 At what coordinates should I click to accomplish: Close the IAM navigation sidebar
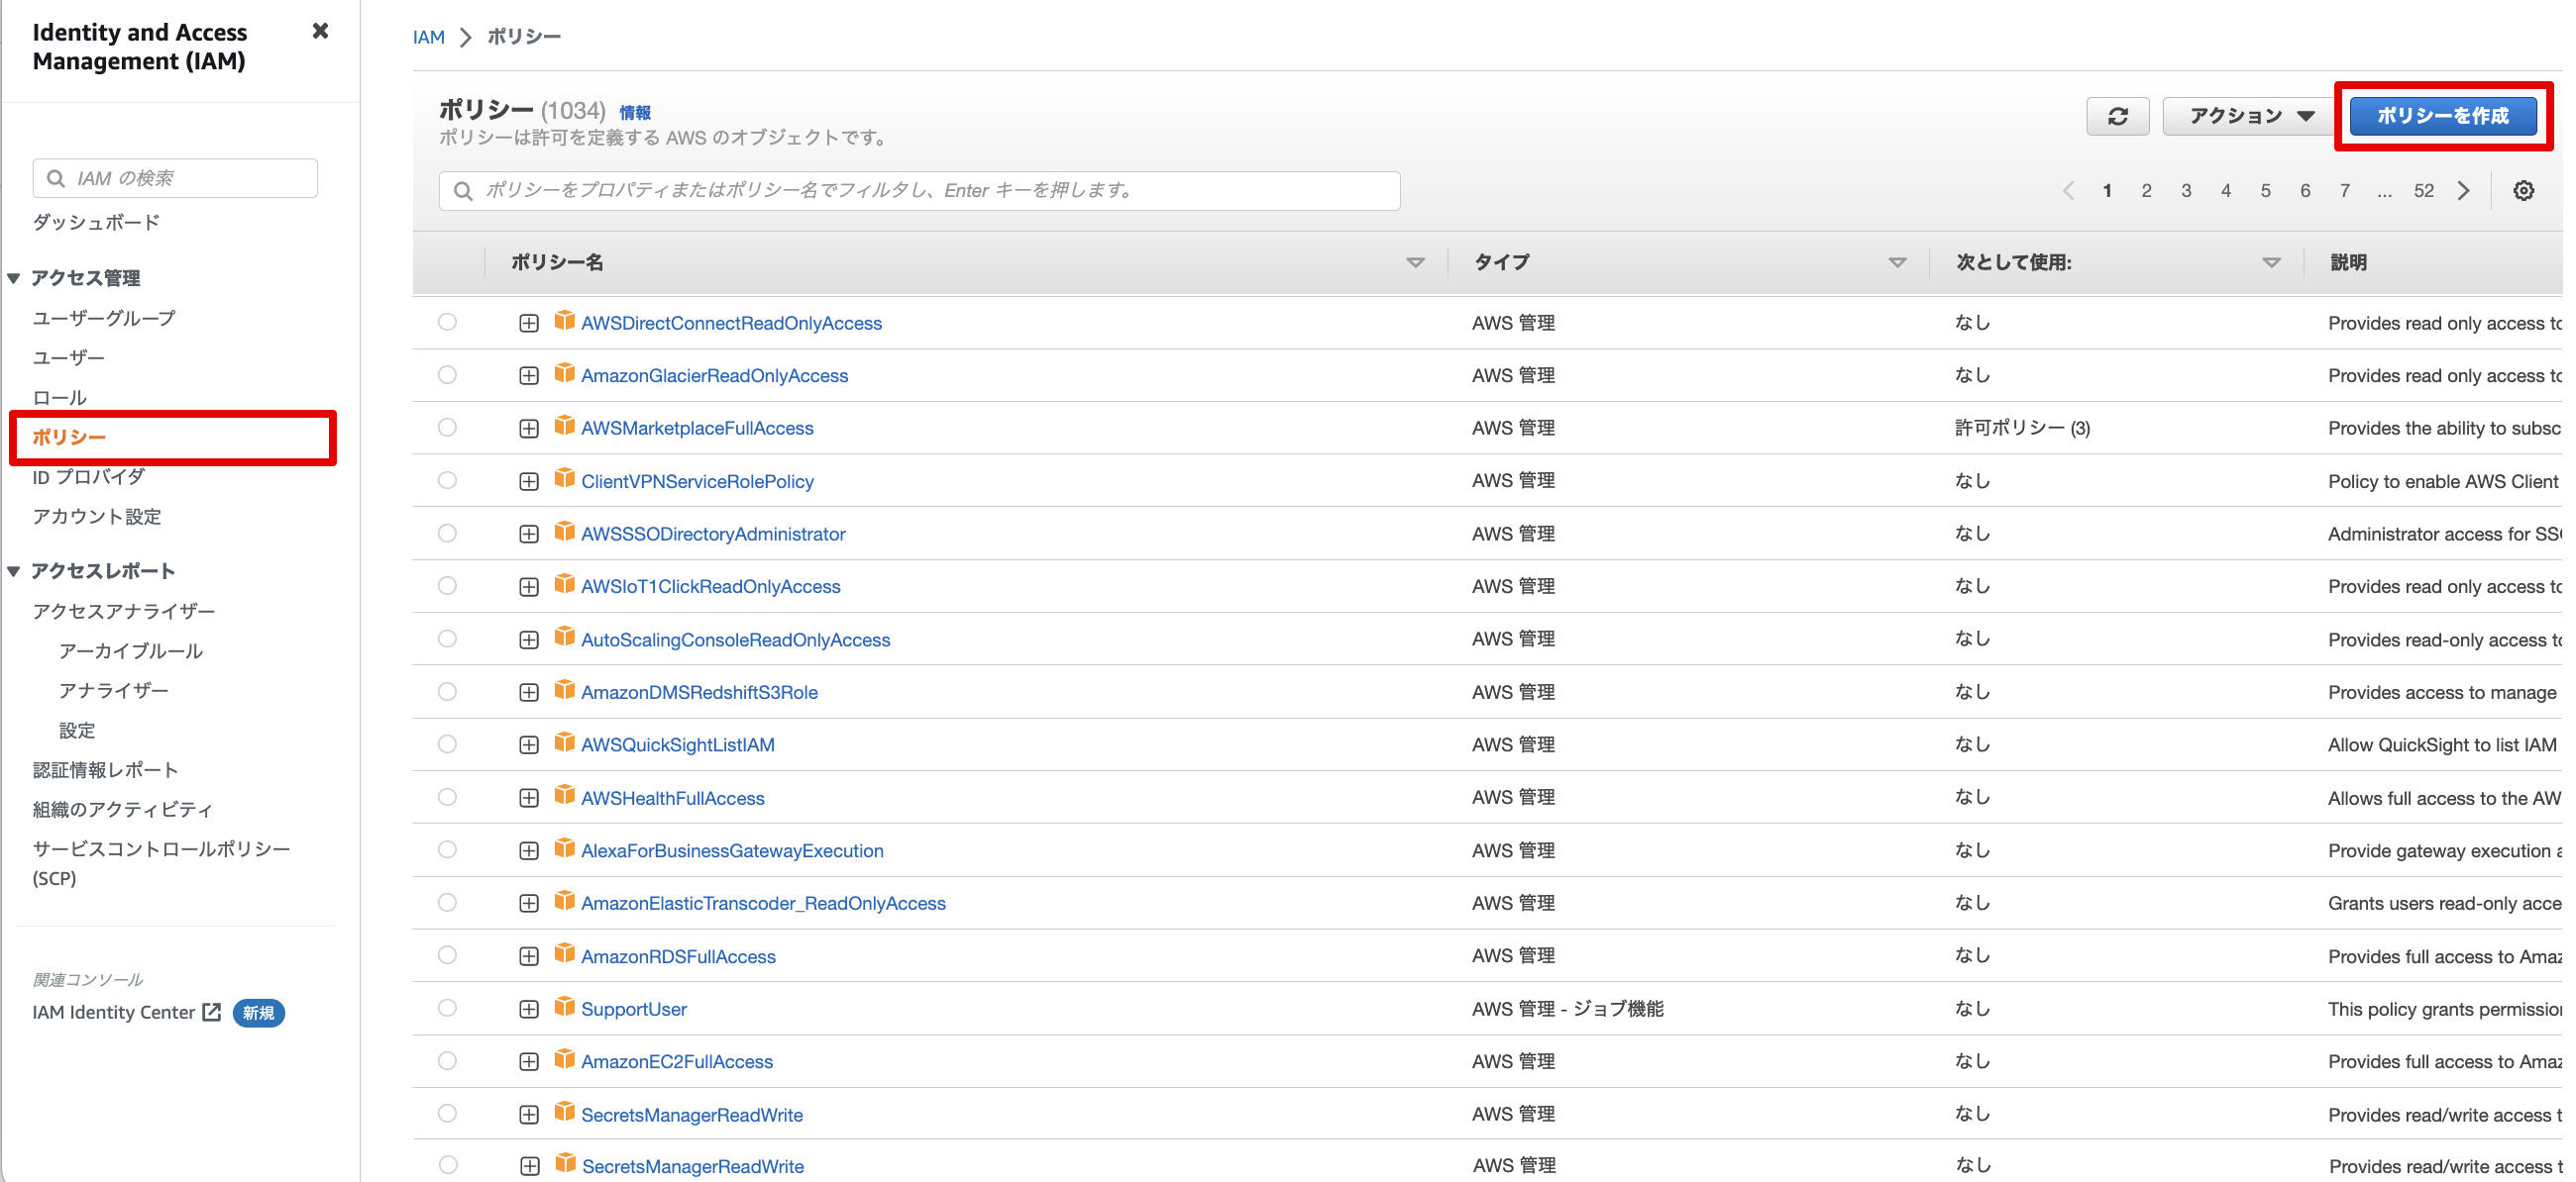[x=320, y=31]
